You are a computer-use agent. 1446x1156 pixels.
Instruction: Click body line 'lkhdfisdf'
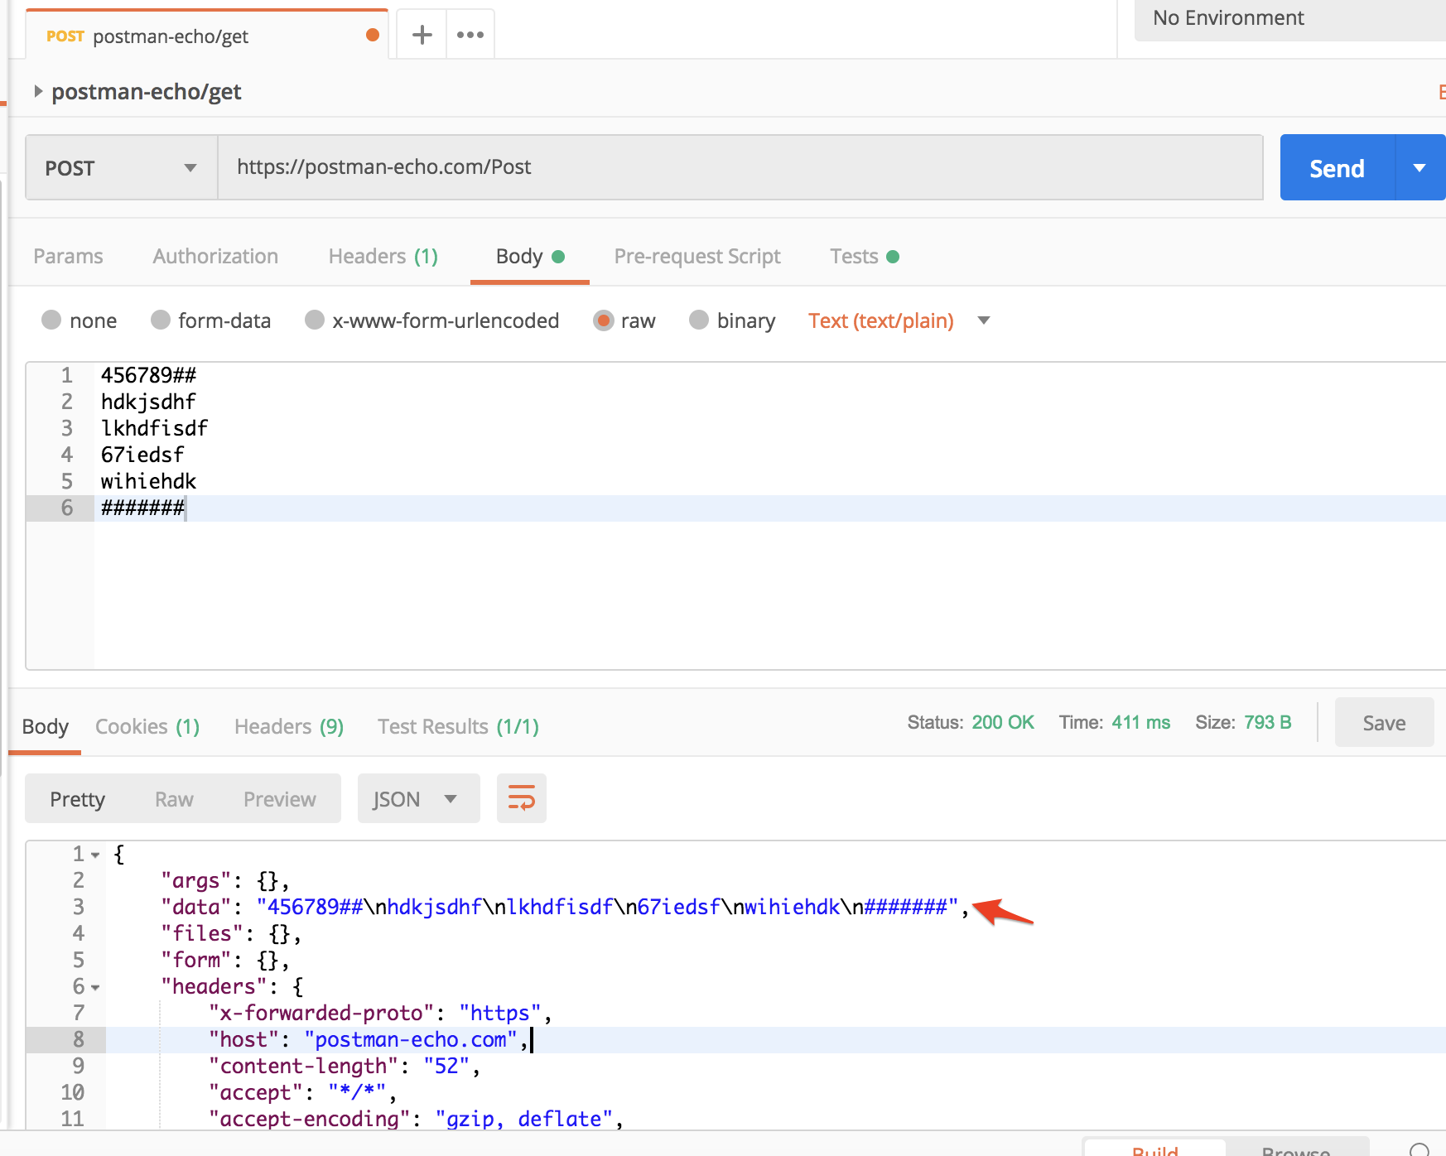coord(154,428)
